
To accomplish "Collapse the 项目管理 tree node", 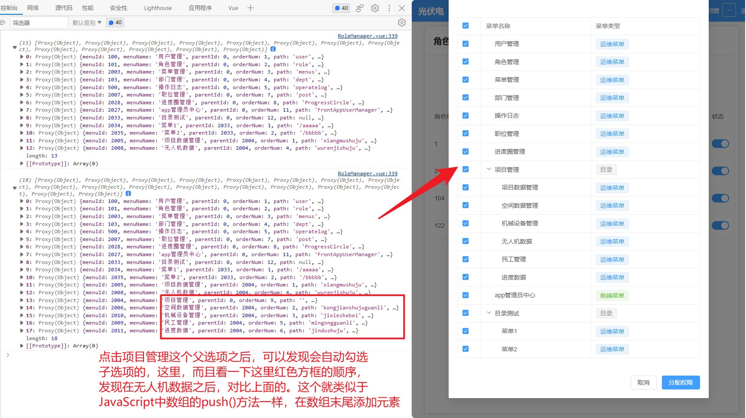I will [489, 169].
